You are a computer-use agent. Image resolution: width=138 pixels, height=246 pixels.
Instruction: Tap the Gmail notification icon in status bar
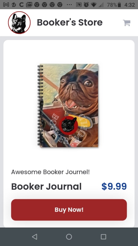pos(6,5)
